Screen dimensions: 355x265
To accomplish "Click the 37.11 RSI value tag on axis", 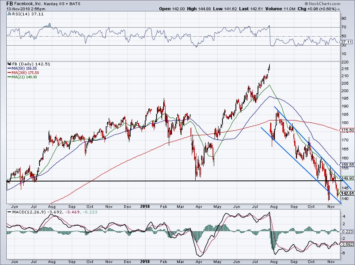I will 347,42.
